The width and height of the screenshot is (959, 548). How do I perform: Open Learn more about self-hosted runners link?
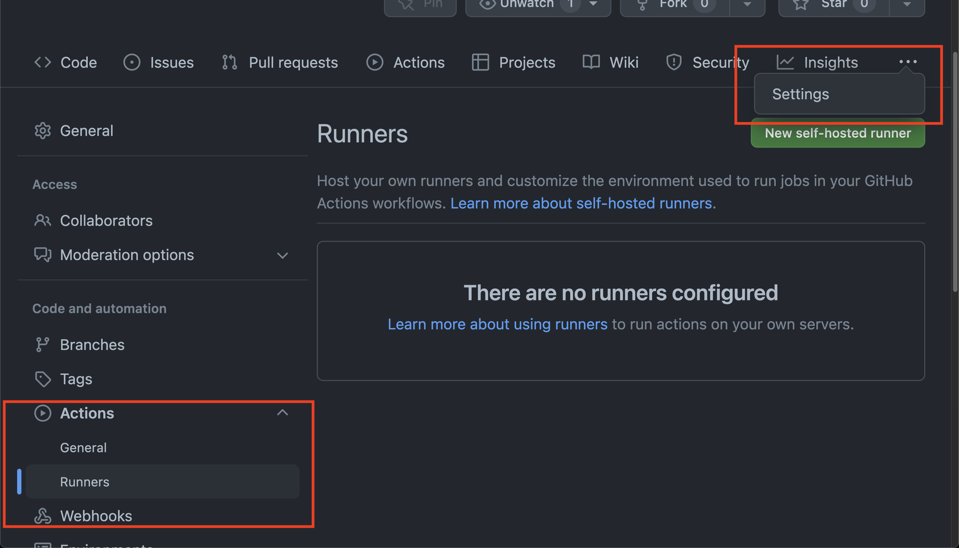pos(581,203)
